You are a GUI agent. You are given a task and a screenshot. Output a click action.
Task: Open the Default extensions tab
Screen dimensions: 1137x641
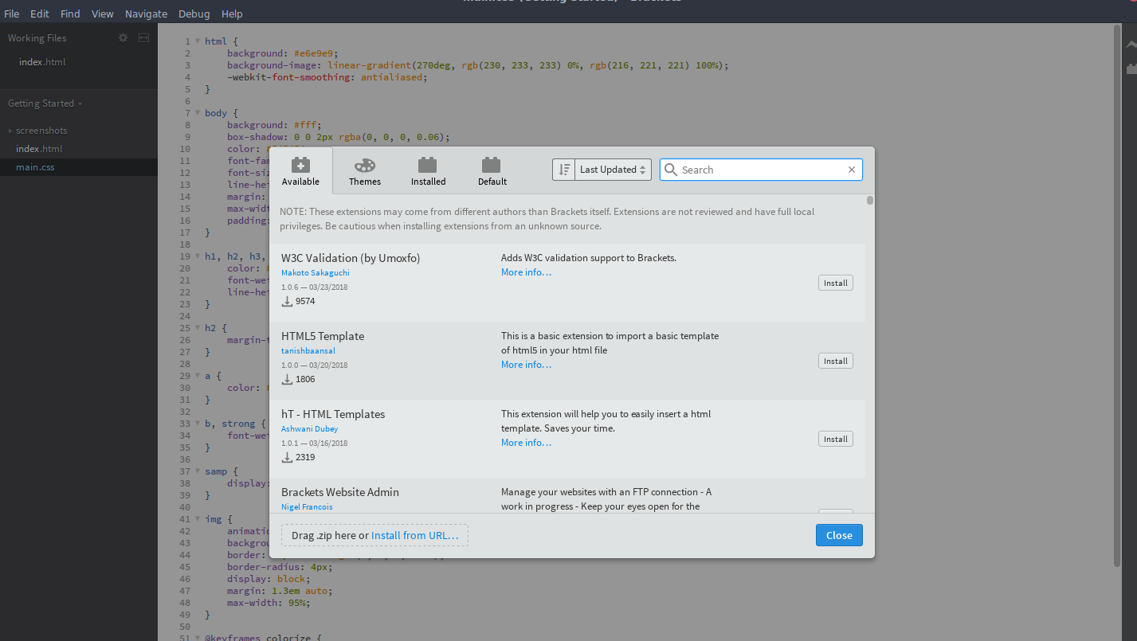click(492, 166)
